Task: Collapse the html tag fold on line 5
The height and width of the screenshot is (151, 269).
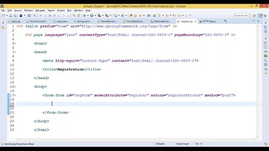Action: (x=15, y=44)
